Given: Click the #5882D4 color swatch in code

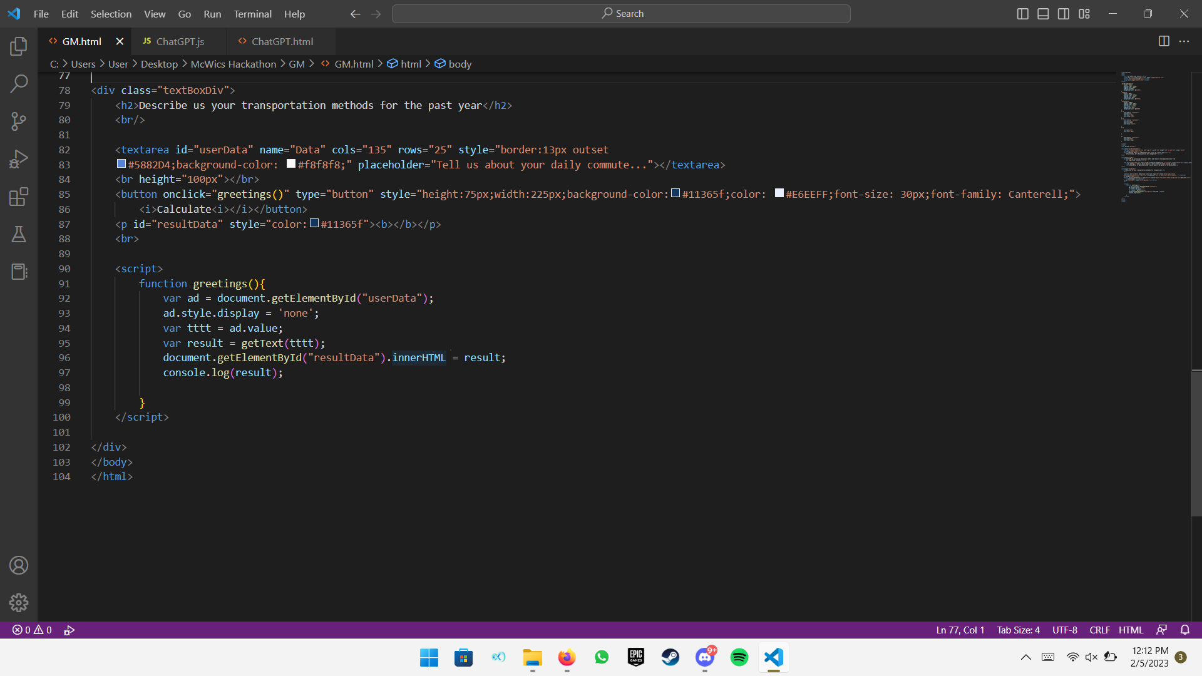Looking at the screenshot, I should pyautogui.click(x=121, y=164).
